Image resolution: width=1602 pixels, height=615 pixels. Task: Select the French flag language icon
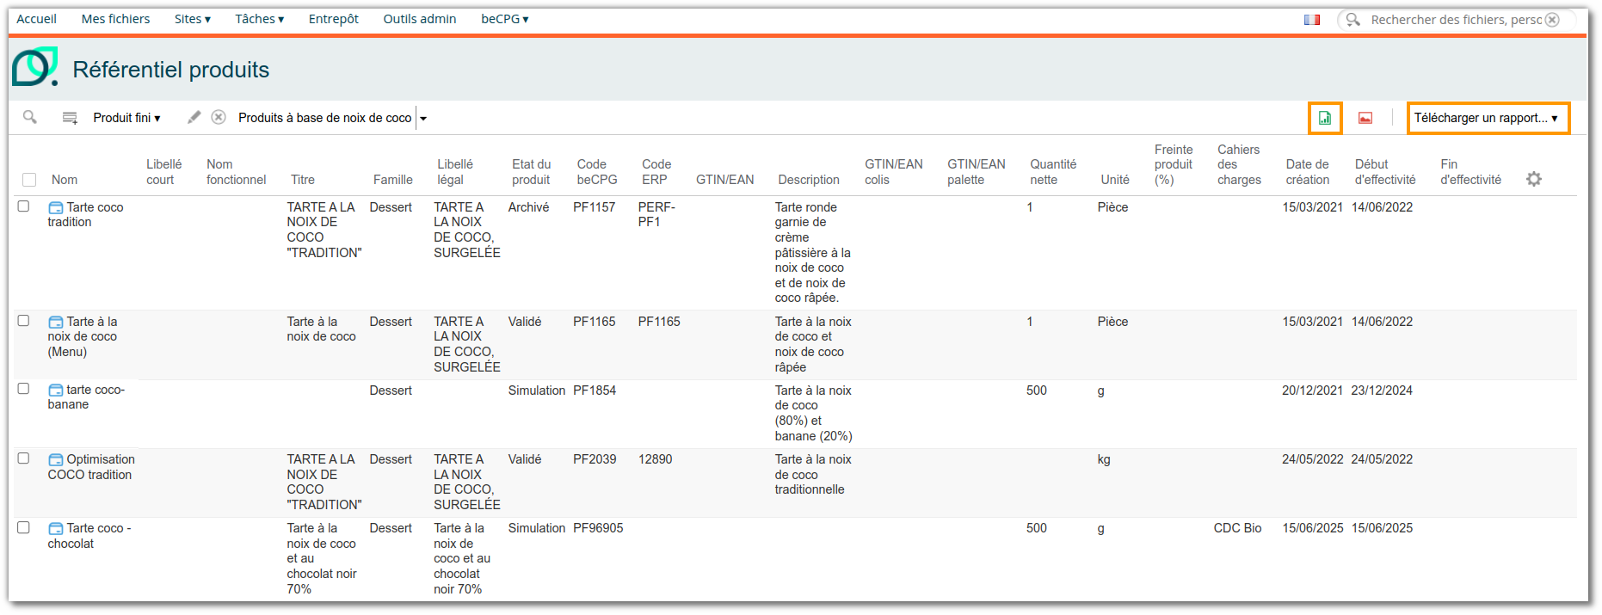tap(1312, 20)
